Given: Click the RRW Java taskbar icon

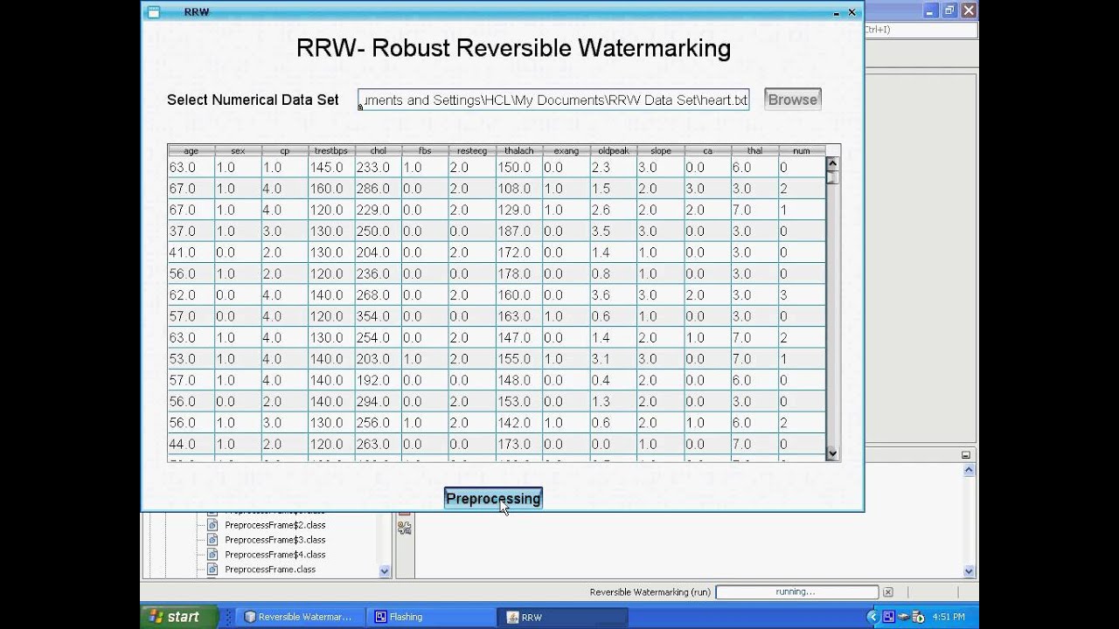Looking at the screenshot, I should (512, 617).
